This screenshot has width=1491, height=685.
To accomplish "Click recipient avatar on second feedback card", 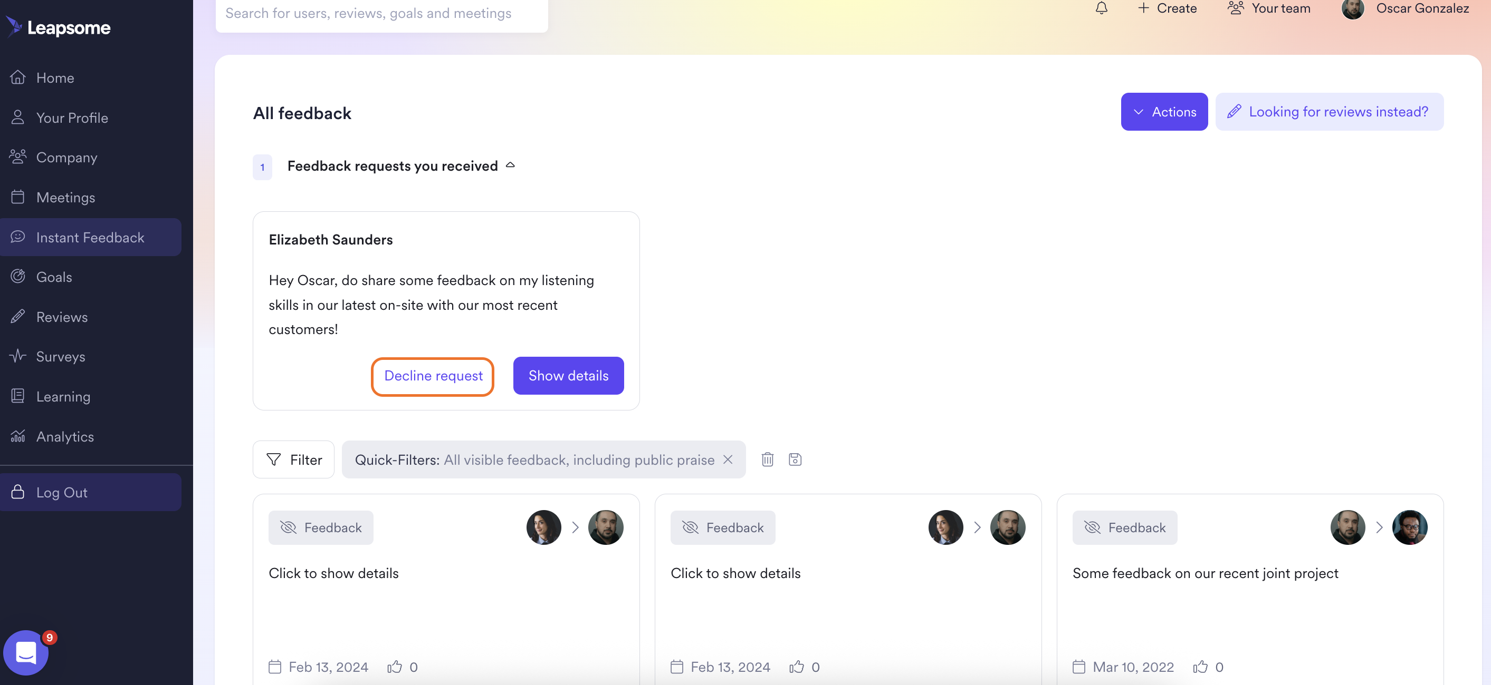I will (x=1008, y=527).
